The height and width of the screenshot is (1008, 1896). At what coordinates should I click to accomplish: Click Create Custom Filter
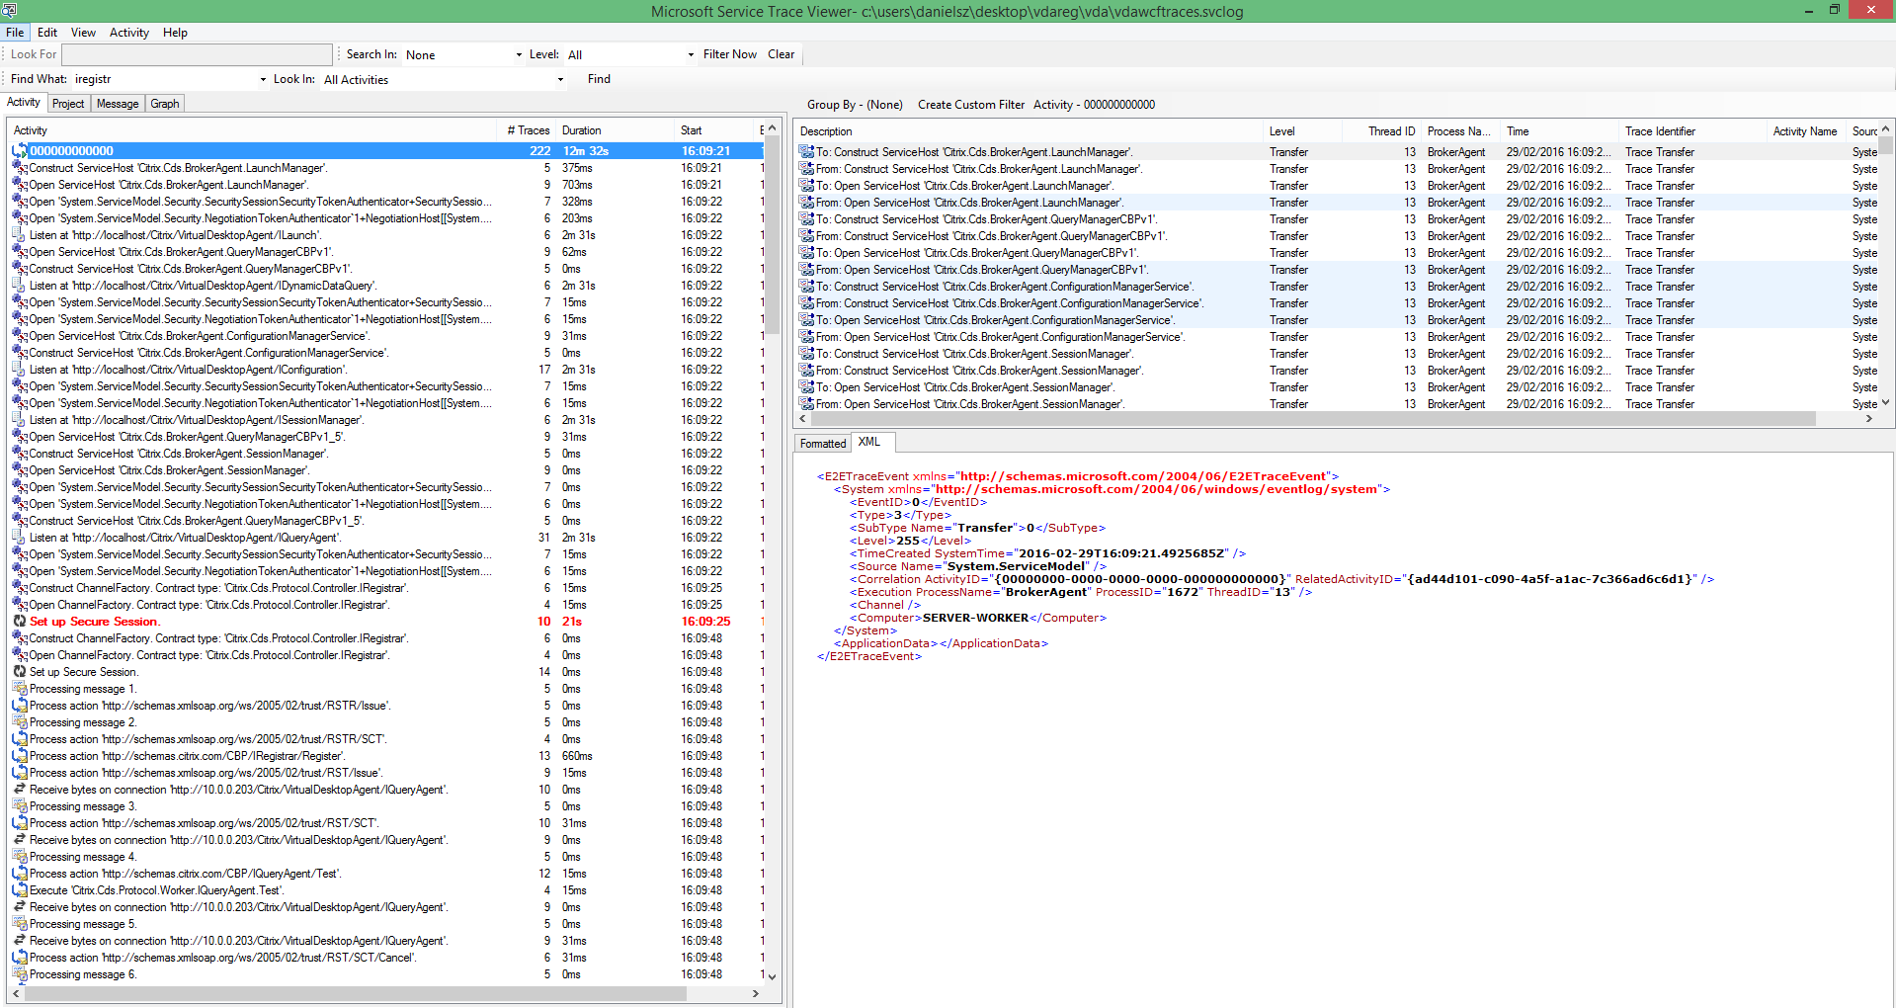pos(971,105)
